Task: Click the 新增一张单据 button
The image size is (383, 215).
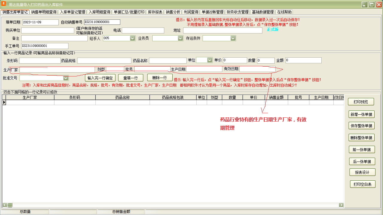Action: pos(361,114)
